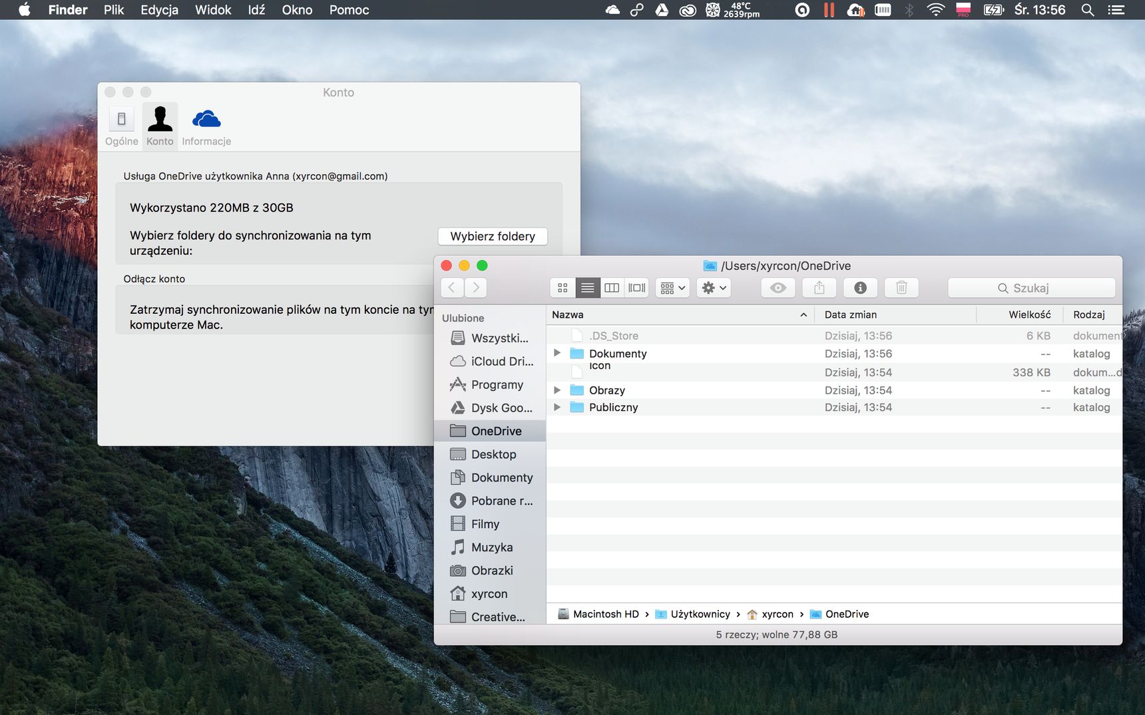
Task: Open Filmy in Finder sidebar
Action: coord(490,524)
